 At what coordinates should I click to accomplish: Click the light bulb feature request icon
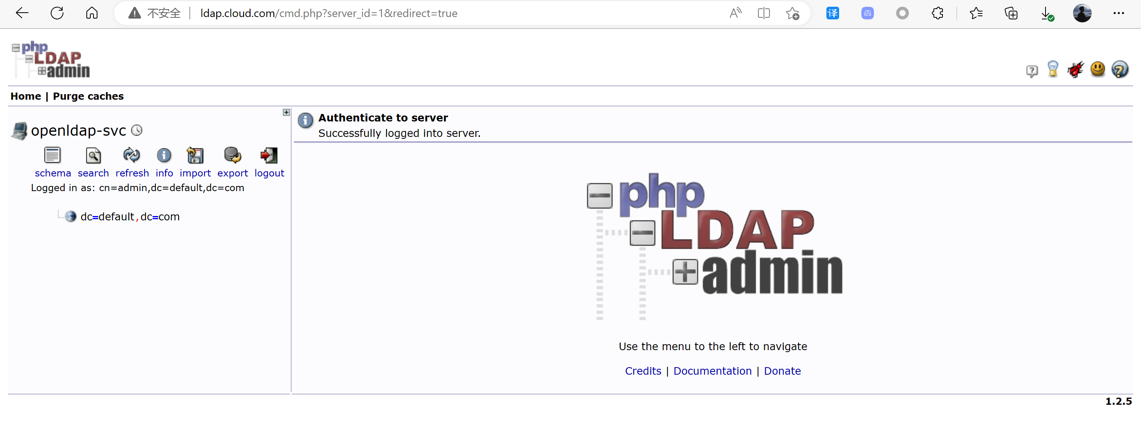click(x=1053, y=69)
